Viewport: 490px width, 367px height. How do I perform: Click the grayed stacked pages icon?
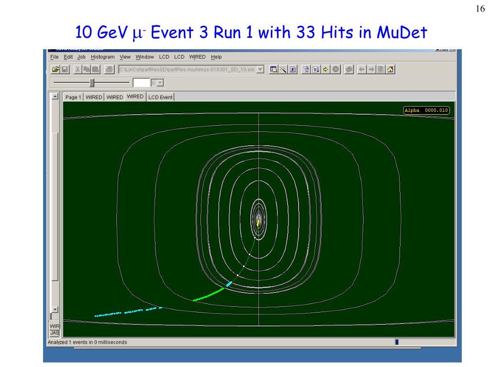click(x=349, y=69)
